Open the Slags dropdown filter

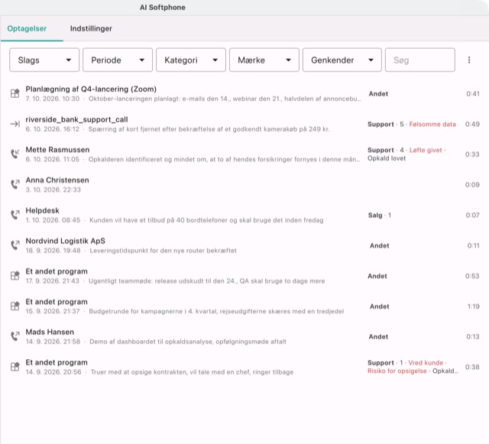pos(44,60)
